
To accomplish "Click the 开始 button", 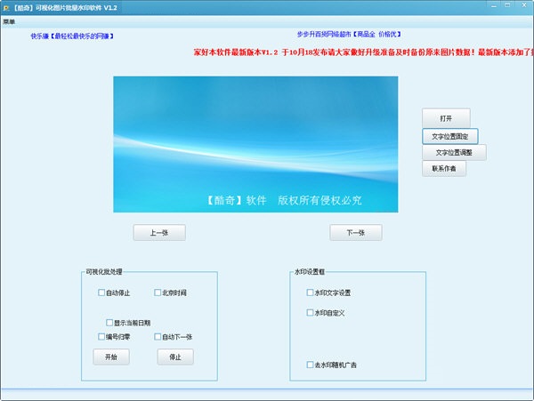I will click(x=111, y=357).
